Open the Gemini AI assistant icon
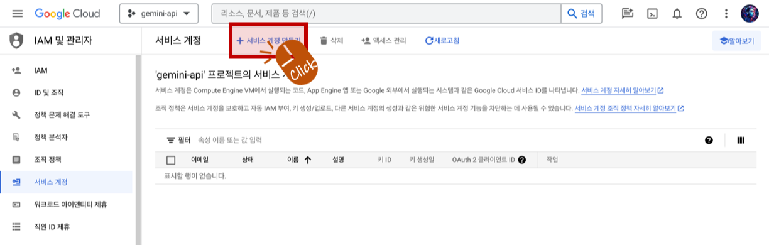This screenshot has width=769, height=245. click(627, 13)
